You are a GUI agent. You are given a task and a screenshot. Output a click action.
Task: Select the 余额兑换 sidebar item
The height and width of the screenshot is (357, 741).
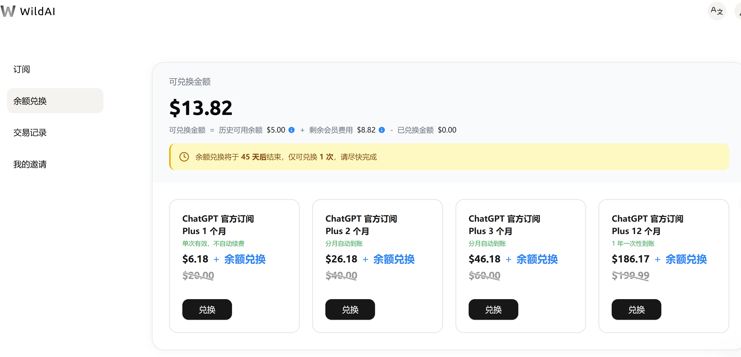[55, 101]
